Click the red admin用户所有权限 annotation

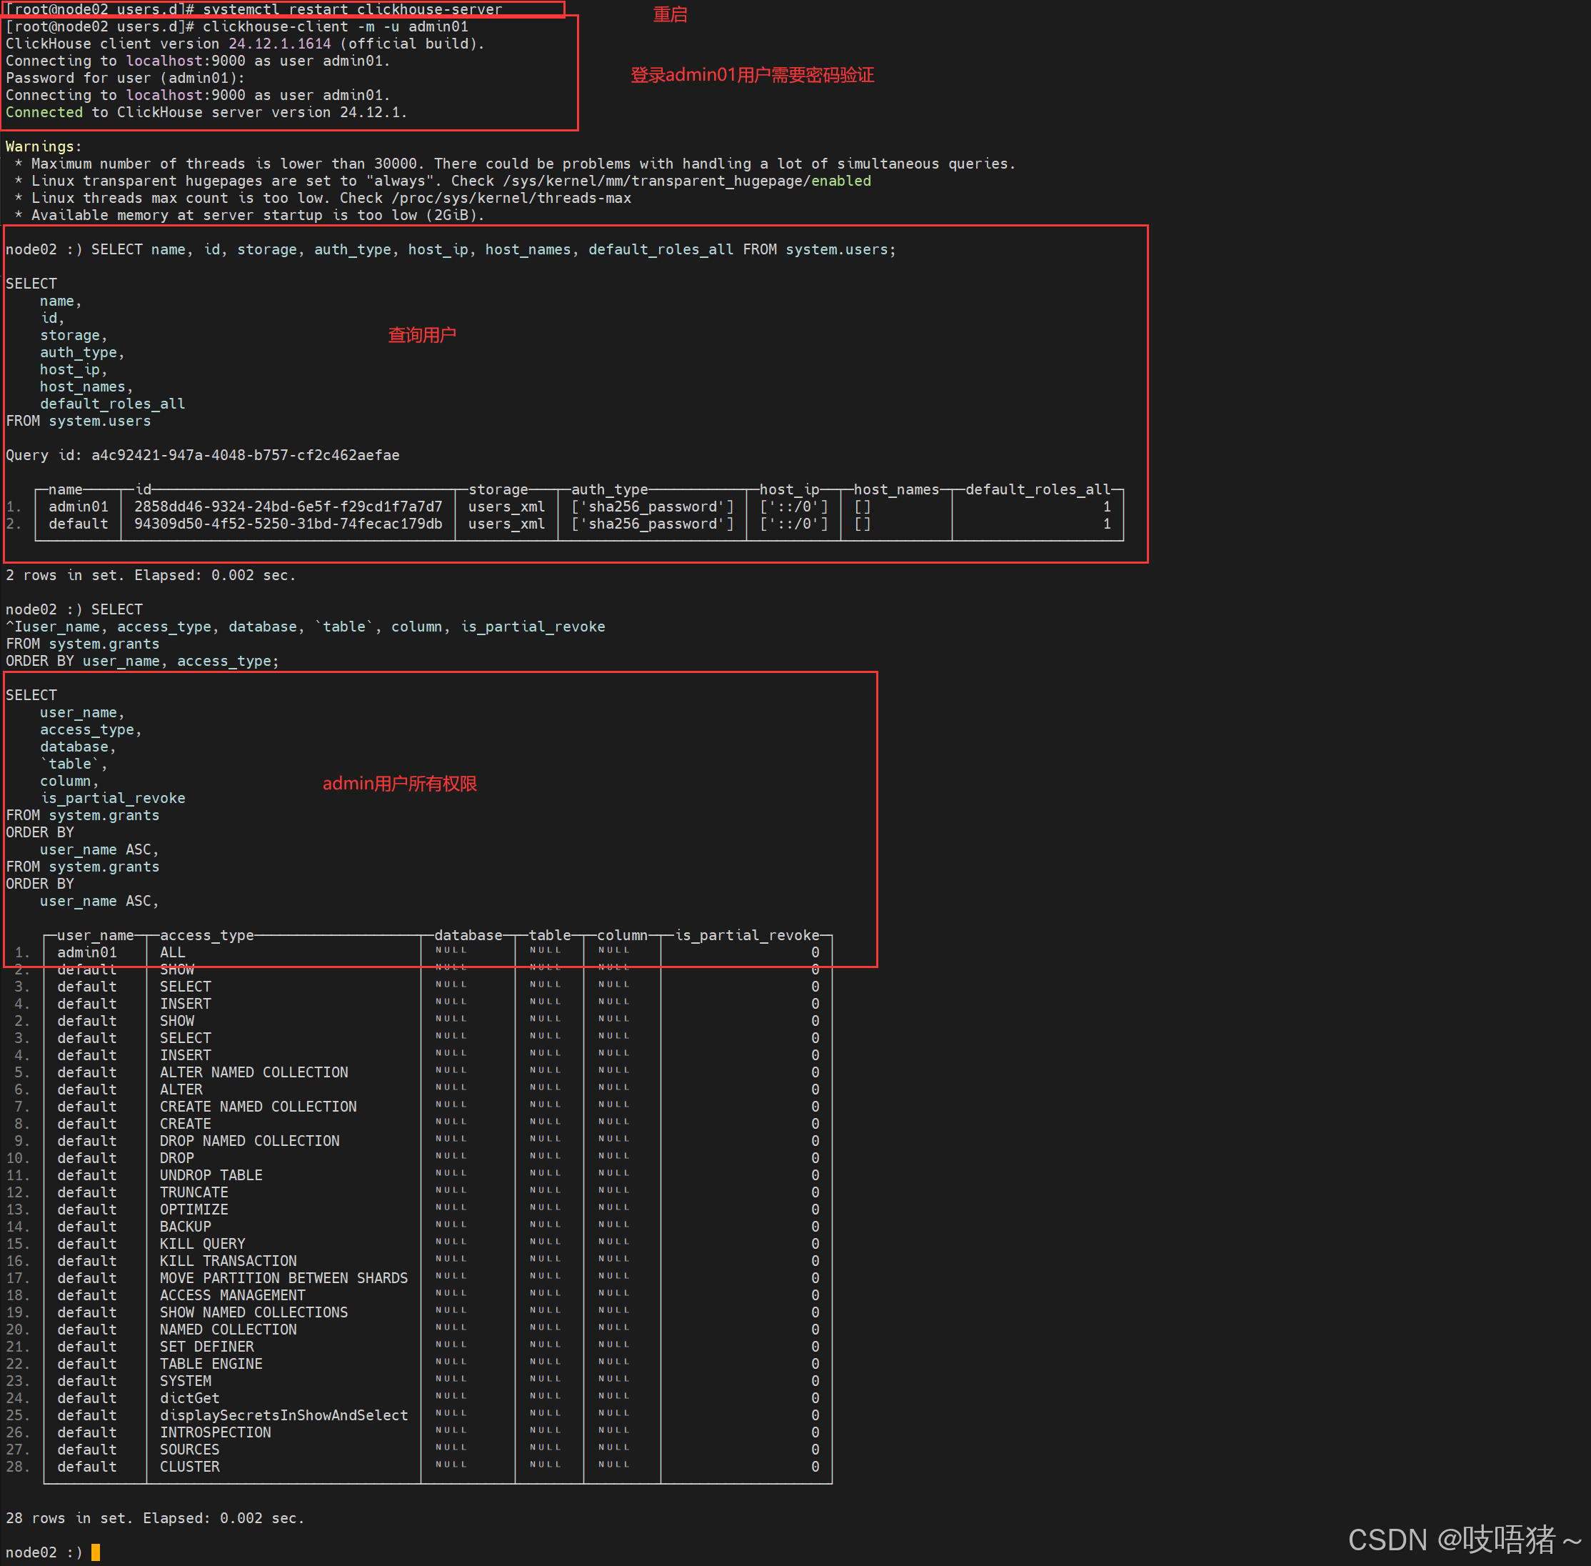click(x=398, y=784)
